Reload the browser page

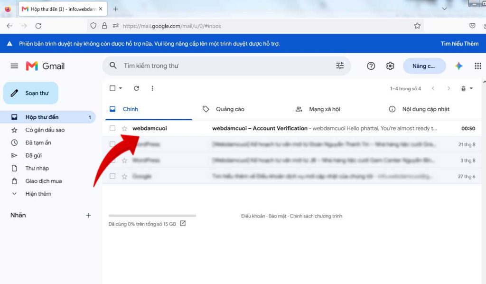coord(38,26)
